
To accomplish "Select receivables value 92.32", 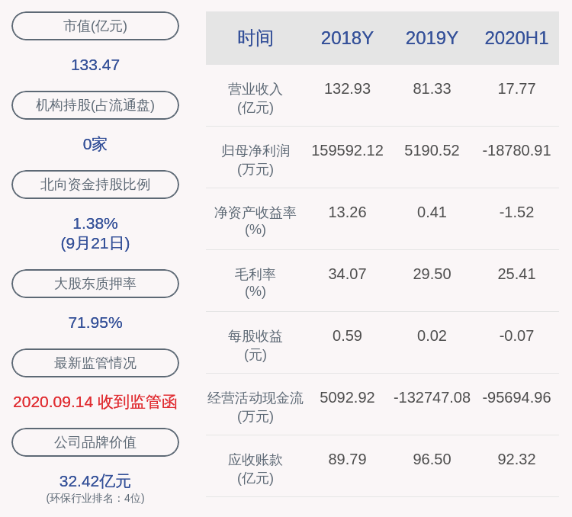I will (x=516, y=459).
